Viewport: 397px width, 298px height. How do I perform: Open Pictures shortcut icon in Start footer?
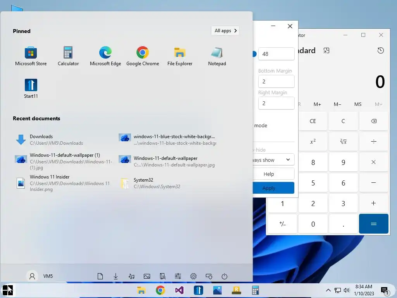pyautogui.click(x=147, y=276)
